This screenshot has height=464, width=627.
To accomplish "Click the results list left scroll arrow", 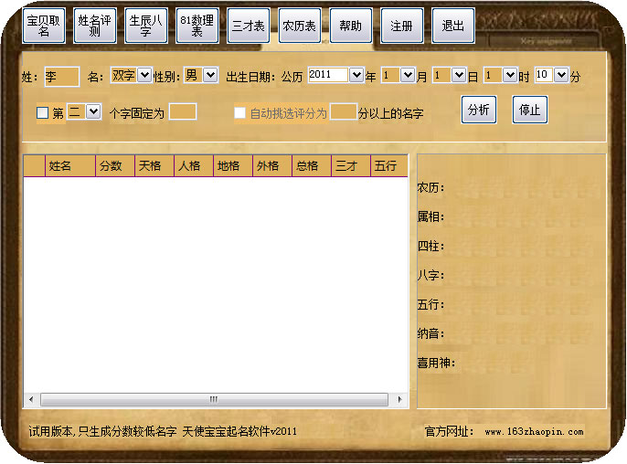I will point(31,399).
